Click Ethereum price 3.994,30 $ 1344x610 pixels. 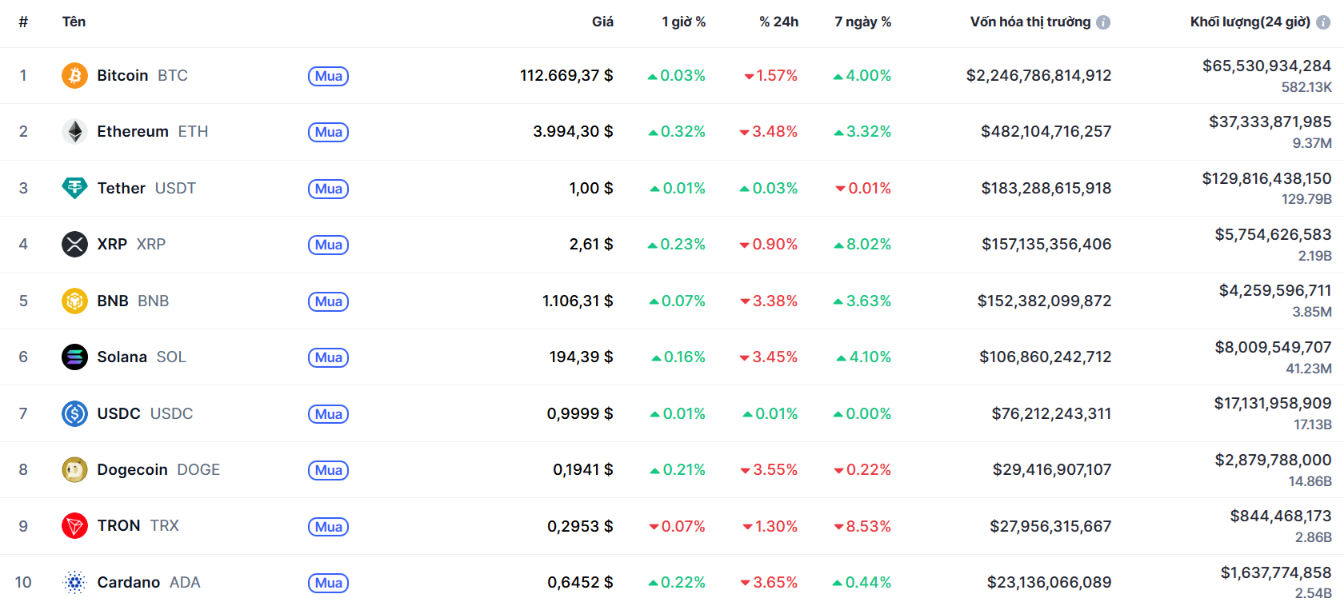[573, 131]
